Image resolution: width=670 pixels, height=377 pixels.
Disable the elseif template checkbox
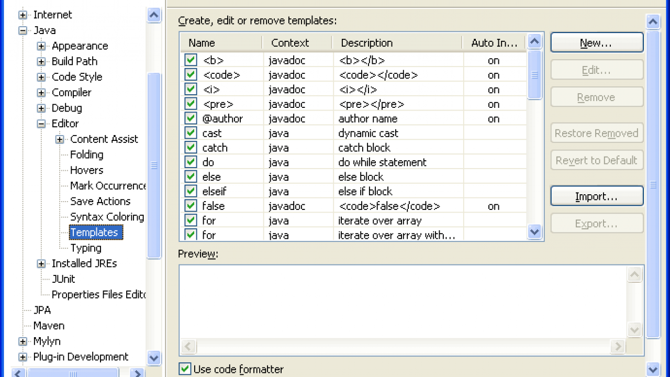191,191
